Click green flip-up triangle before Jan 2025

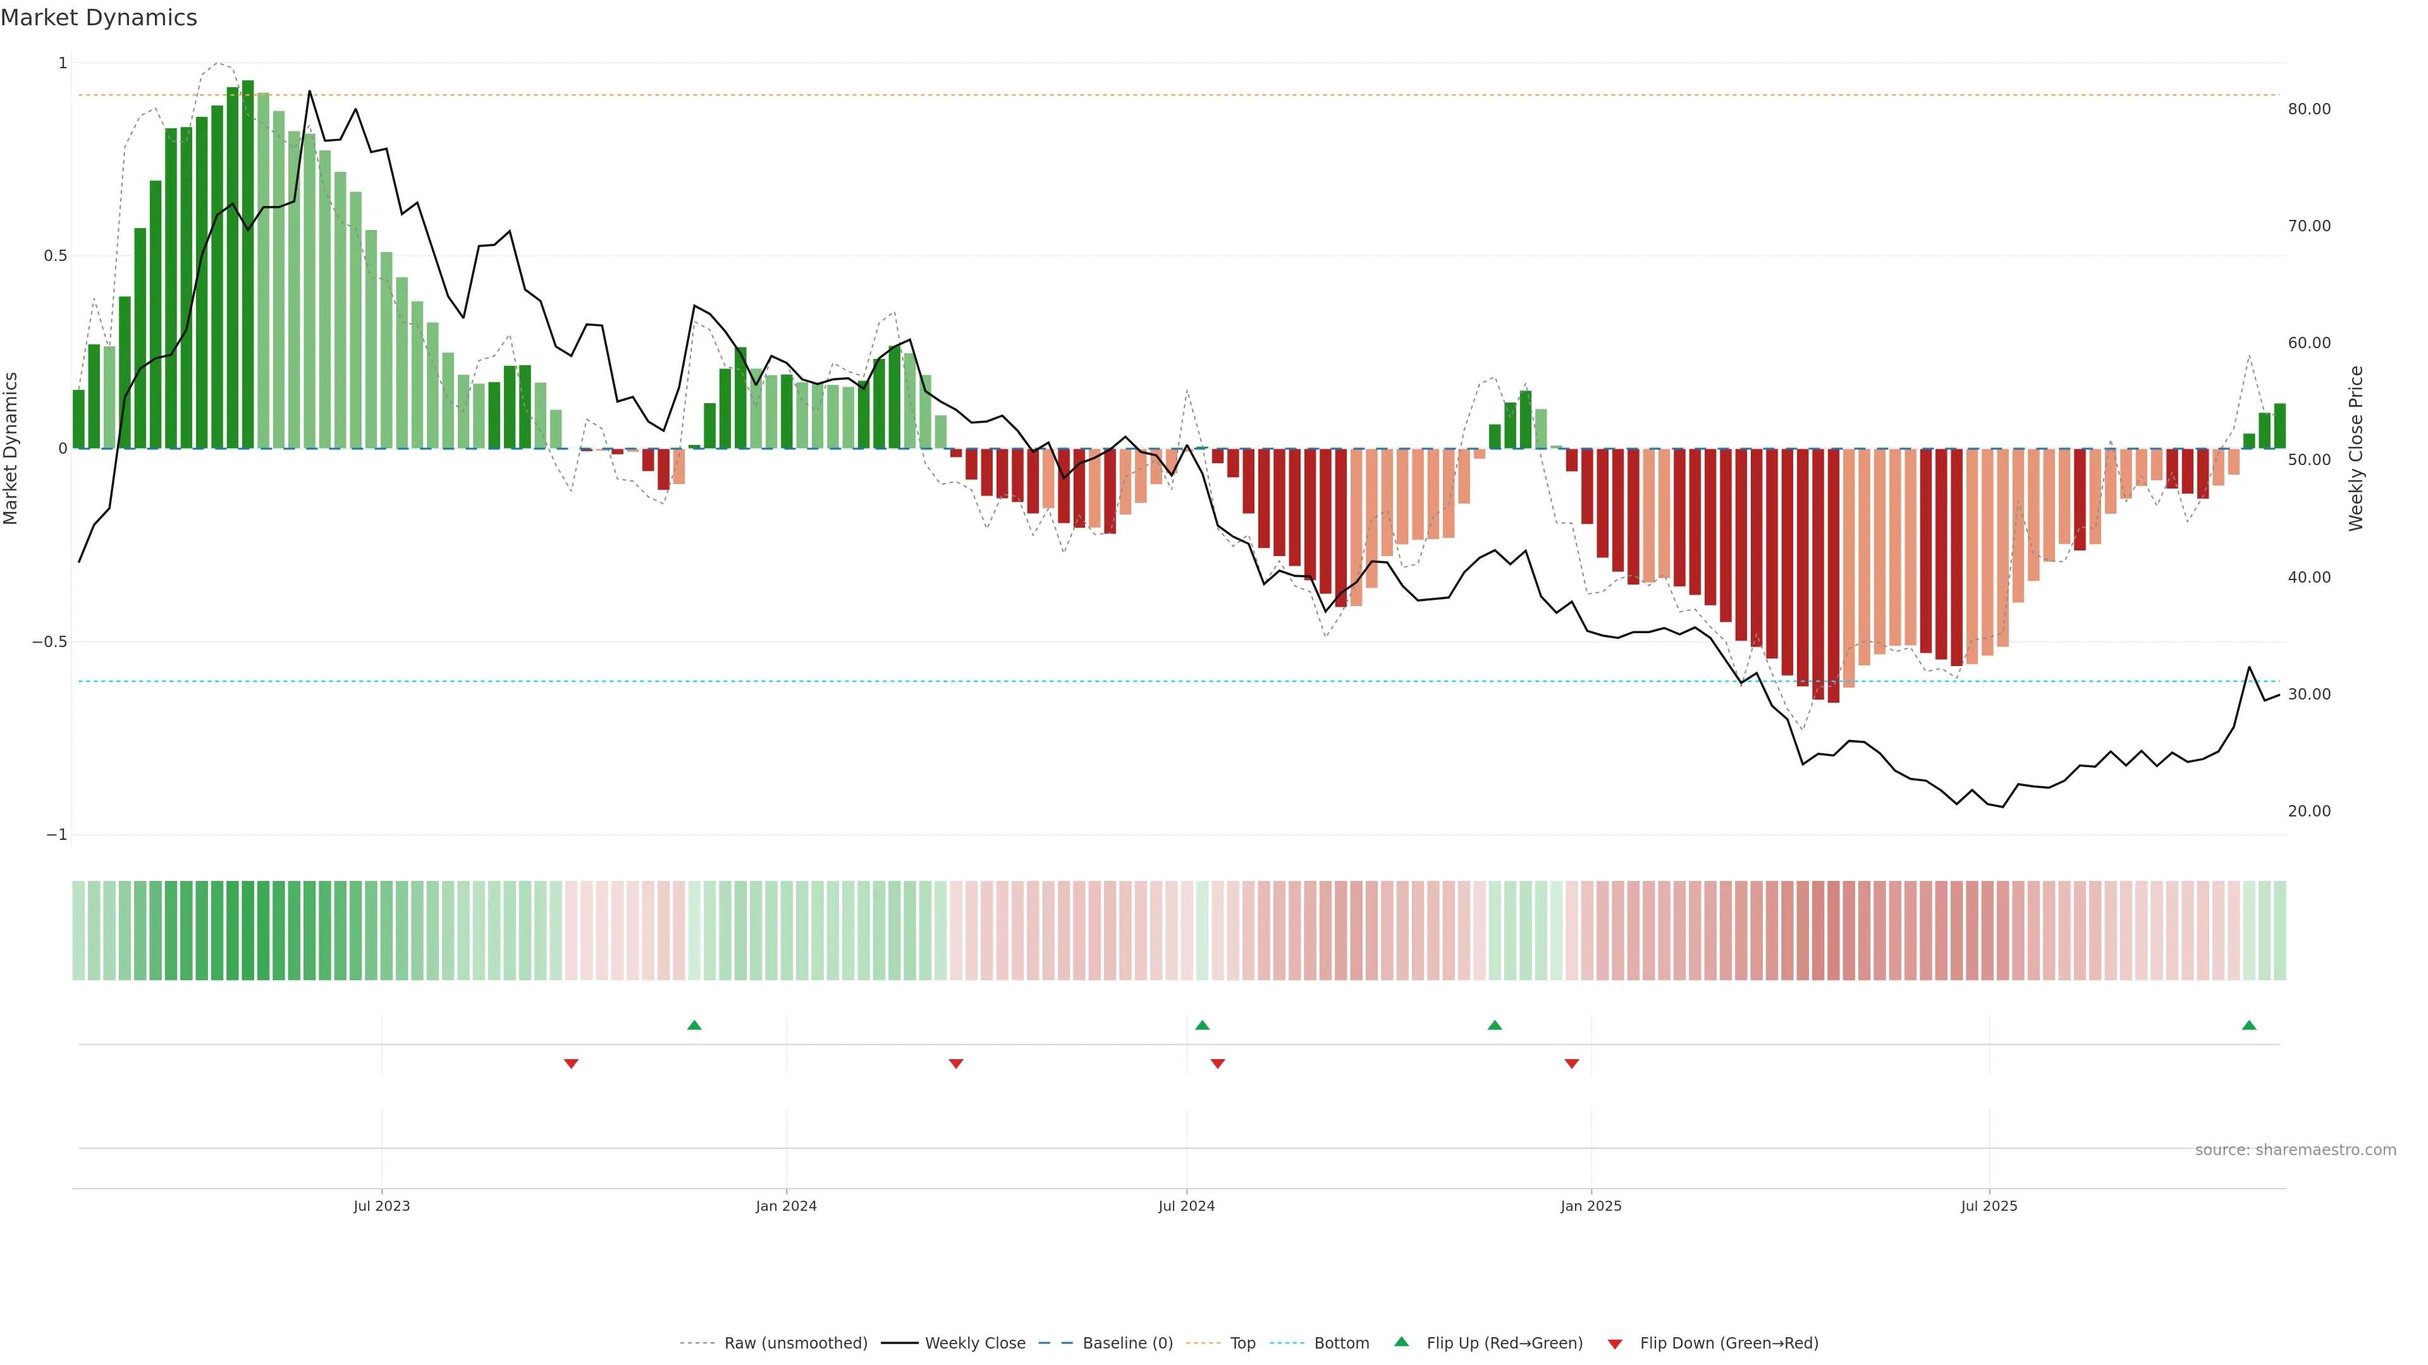(1495, 1025)
